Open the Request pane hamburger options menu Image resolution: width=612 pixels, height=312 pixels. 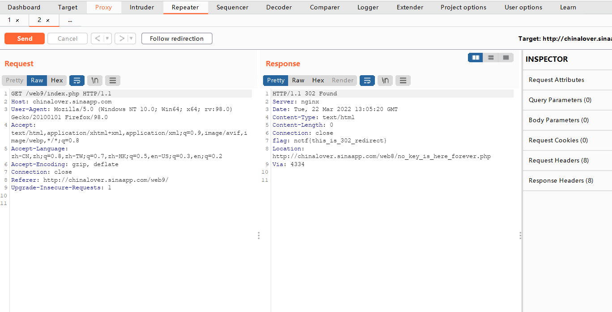point(113,81)
